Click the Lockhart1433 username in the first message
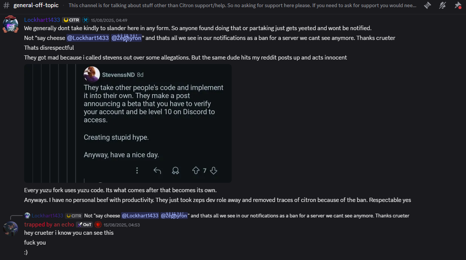Viewport: 466px width, 260px height. click(42, 20)
